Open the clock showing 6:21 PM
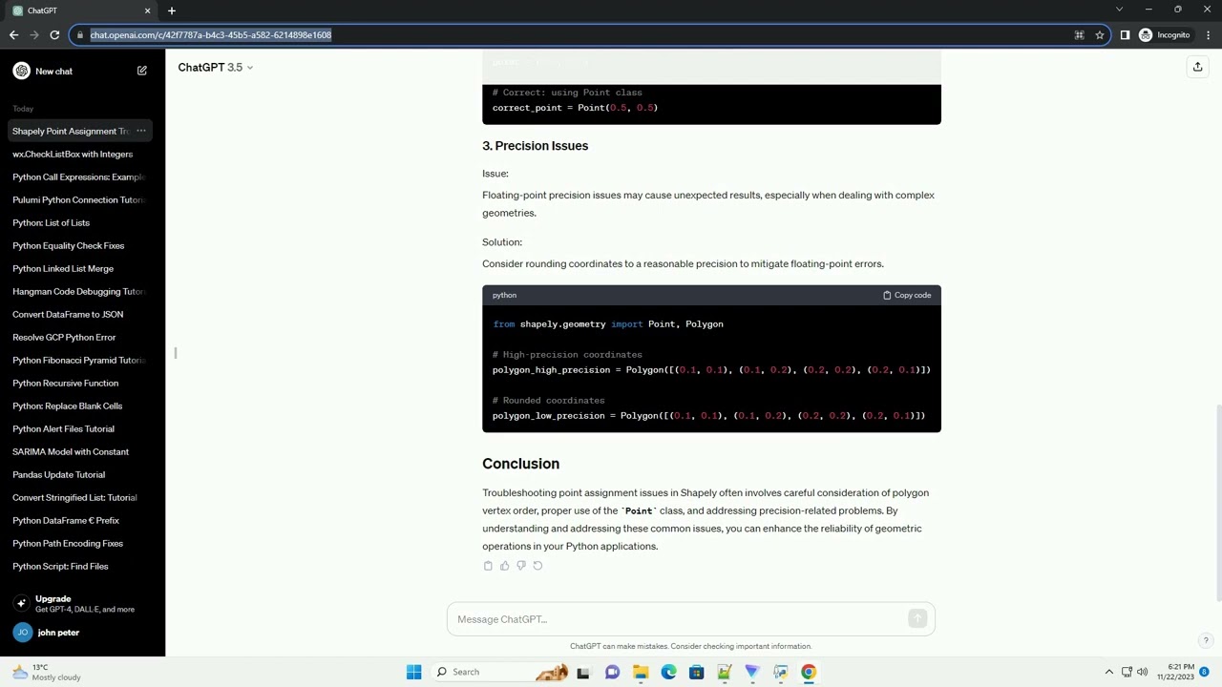This screenshot has height=687, width=1222. 1175,672
